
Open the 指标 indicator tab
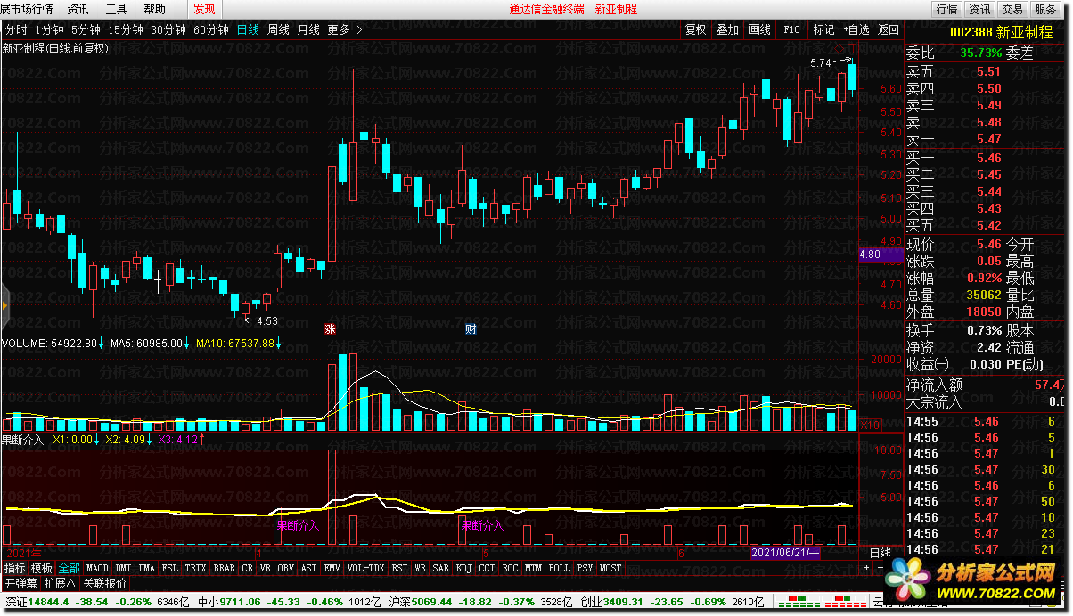(15, 568)
